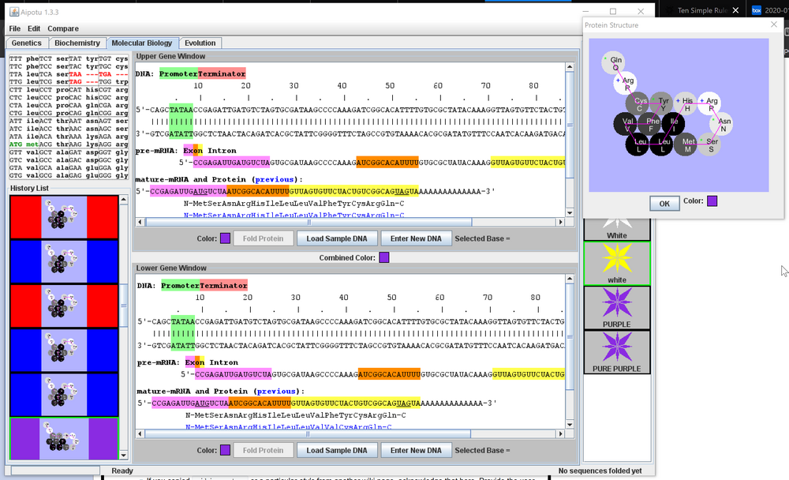Click History List scroll down arrow

point(123,456)
